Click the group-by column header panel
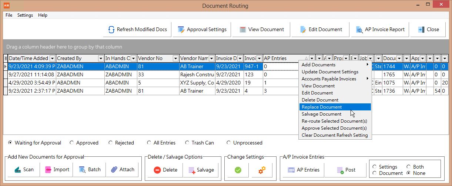This screenshot has width=452, height=186. coord(226,47)
